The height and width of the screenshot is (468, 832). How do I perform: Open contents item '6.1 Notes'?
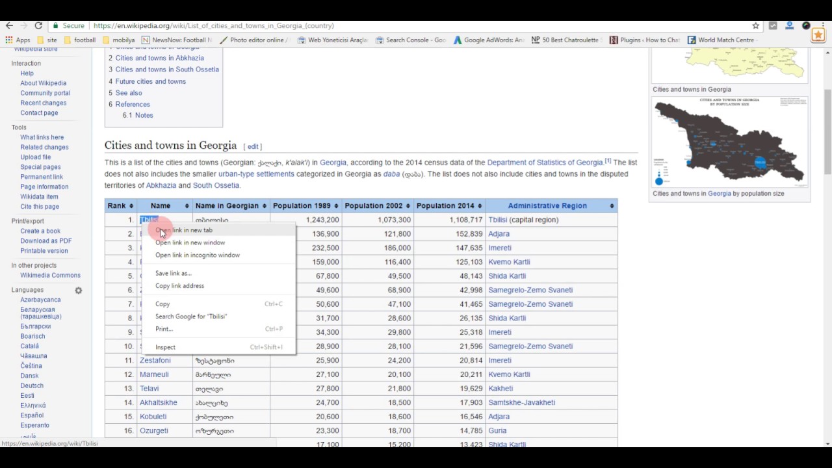pos(138,115)
